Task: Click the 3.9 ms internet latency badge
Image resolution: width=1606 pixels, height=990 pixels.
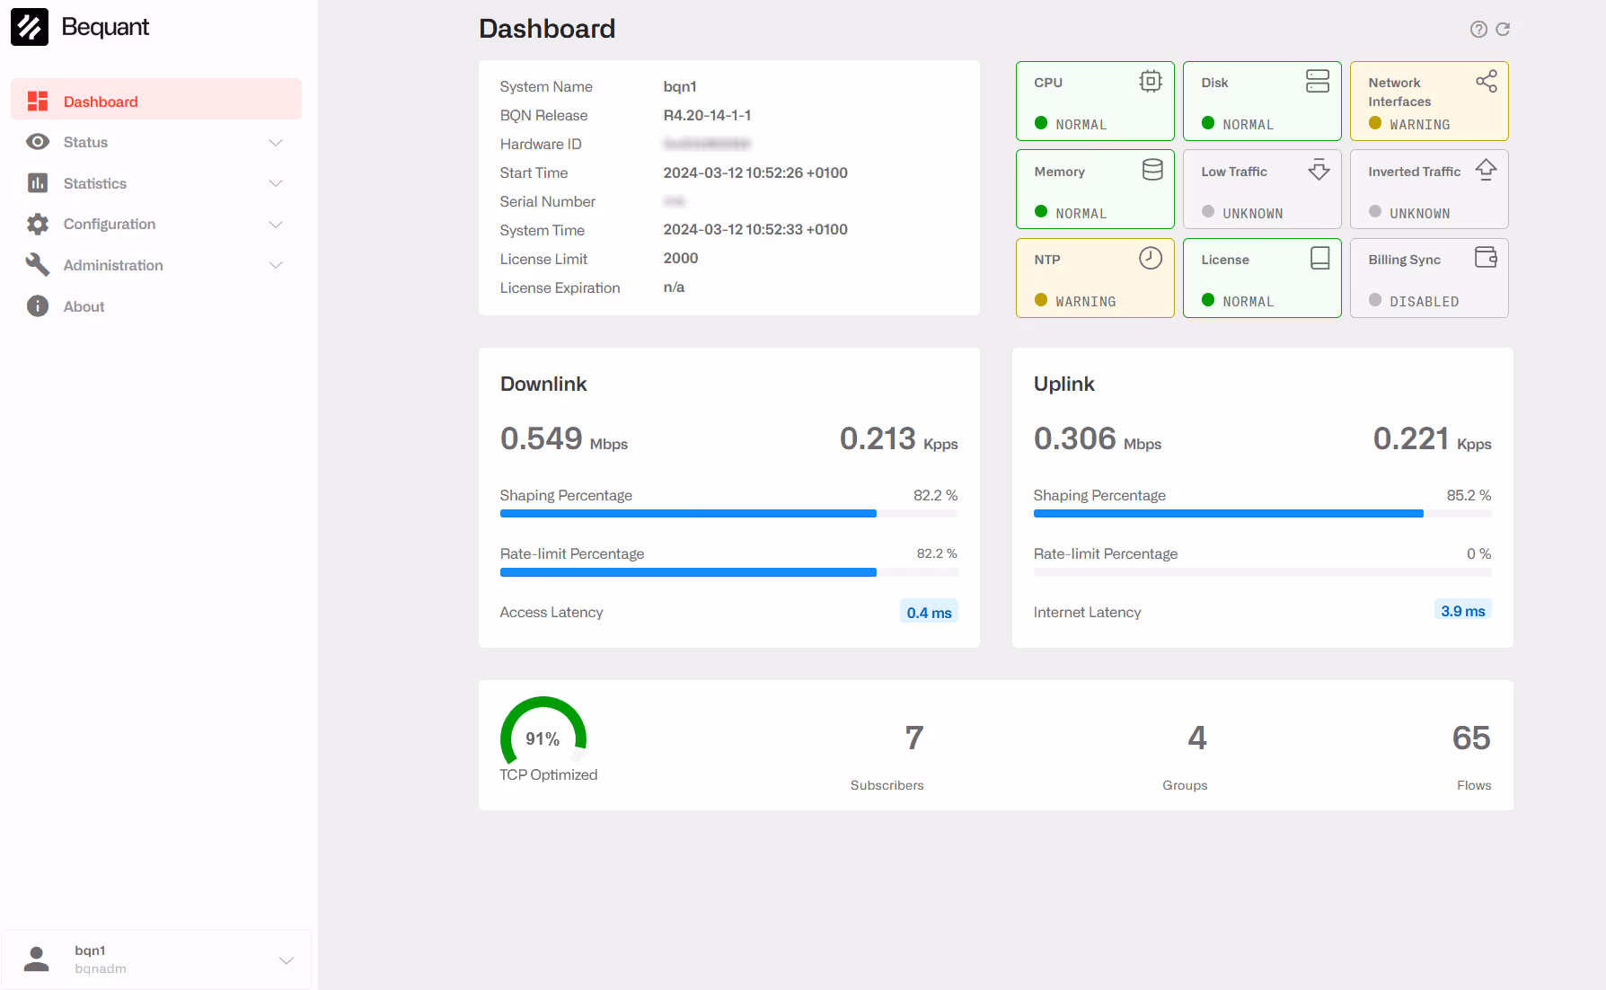Action: point(1462,610)
